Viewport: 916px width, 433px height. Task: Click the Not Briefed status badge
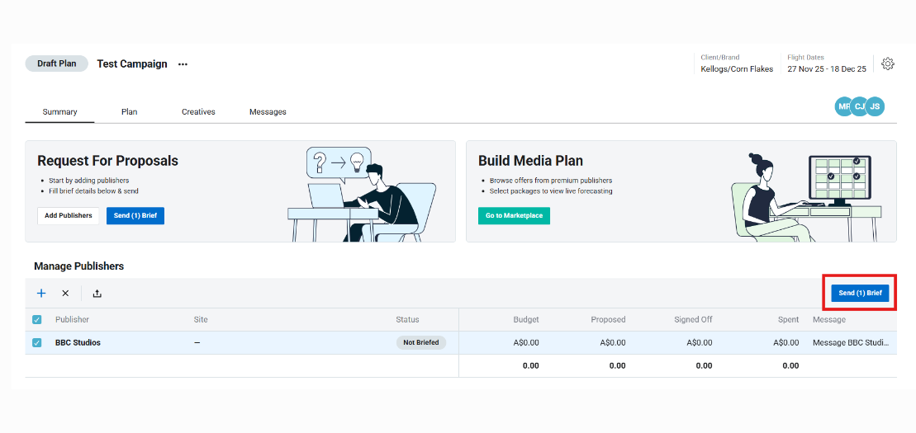tap(421, 343)
